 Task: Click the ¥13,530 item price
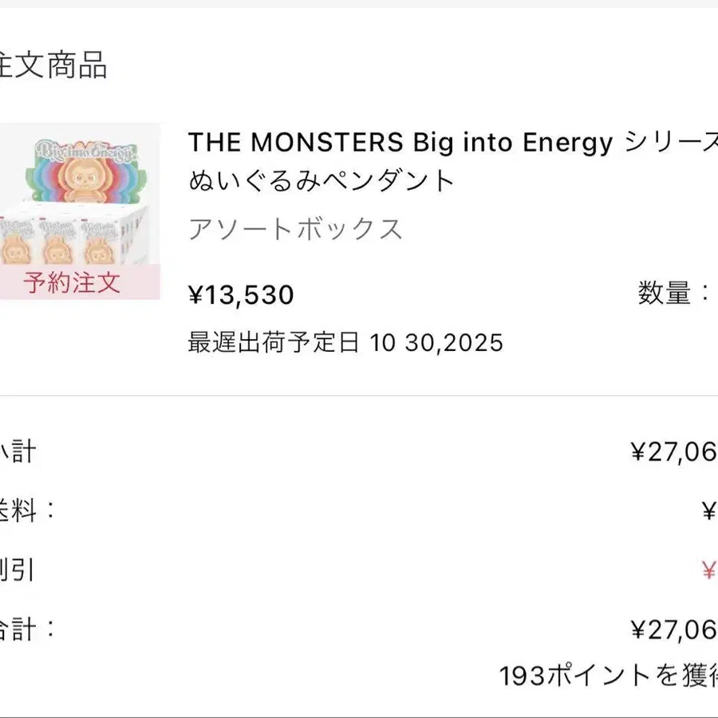click(x=241, y=295)
